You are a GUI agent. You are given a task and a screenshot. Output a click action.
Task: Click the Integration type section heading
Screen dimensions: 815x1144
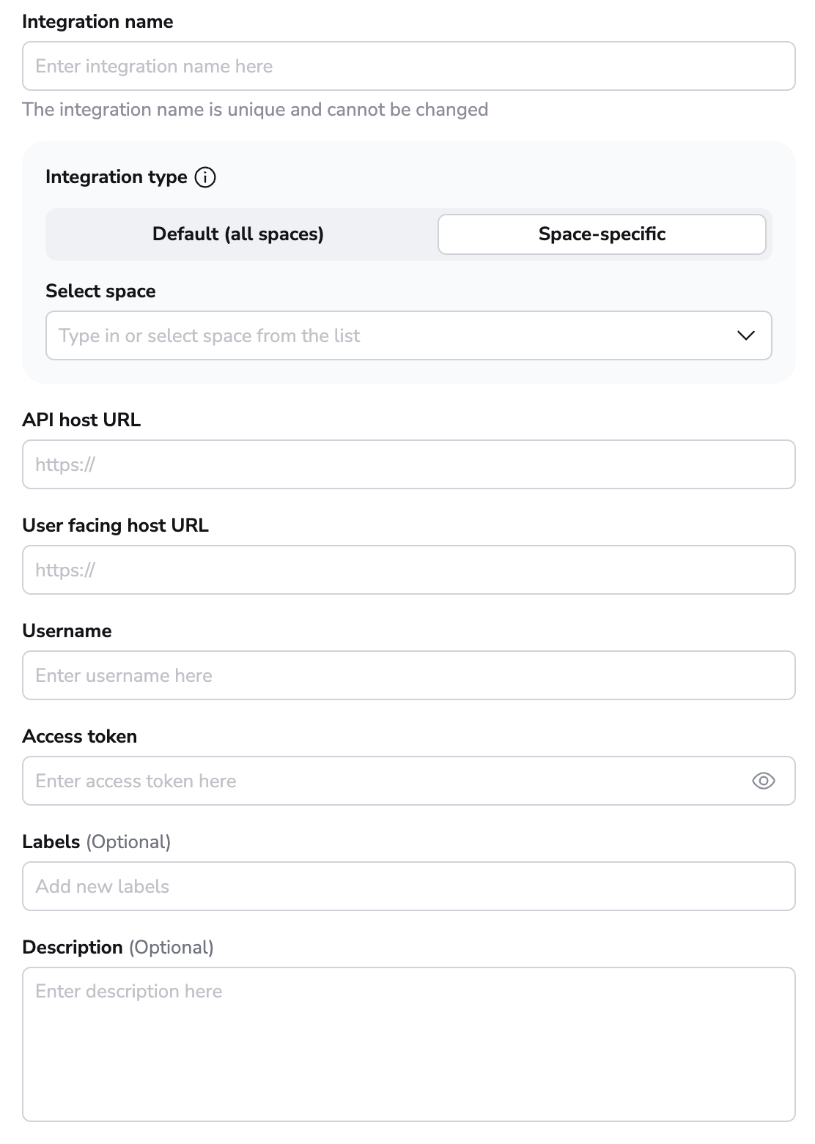(x=116, y=177)
